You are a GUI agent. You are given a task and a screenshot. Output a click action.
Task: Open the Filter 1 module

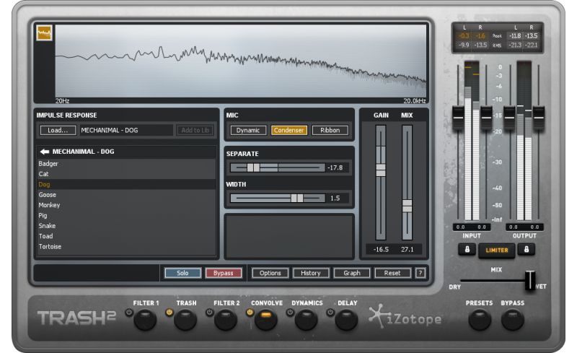click(x=145, y=320)
